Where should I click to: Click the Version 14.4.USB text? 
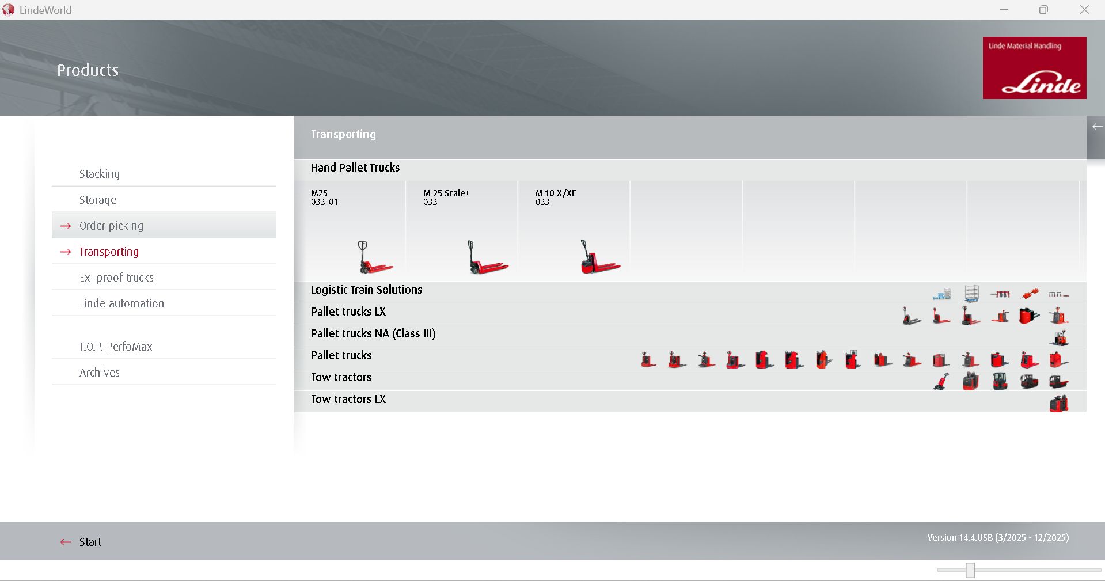point(998,537)
